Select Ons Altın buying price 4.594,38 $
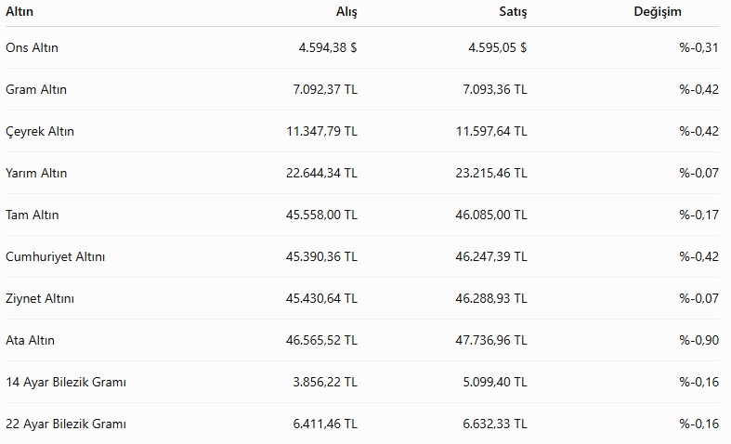The width and height of the screenshot is (731, 444). (328, 47)
